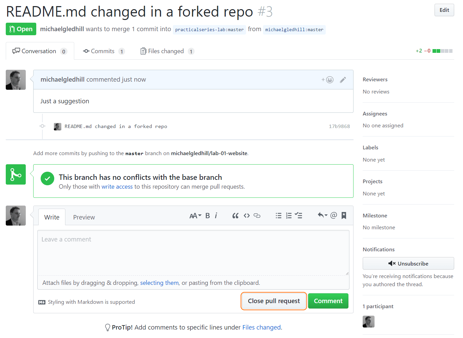
Task: Add a link using the chain icon
Action: (x=257, y=216)
